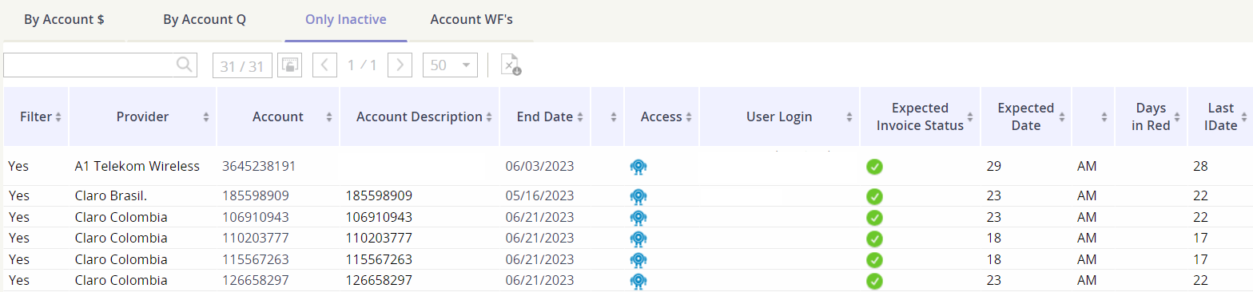
Task: Sort by Expected Date column arrows
Action: 1062,117
